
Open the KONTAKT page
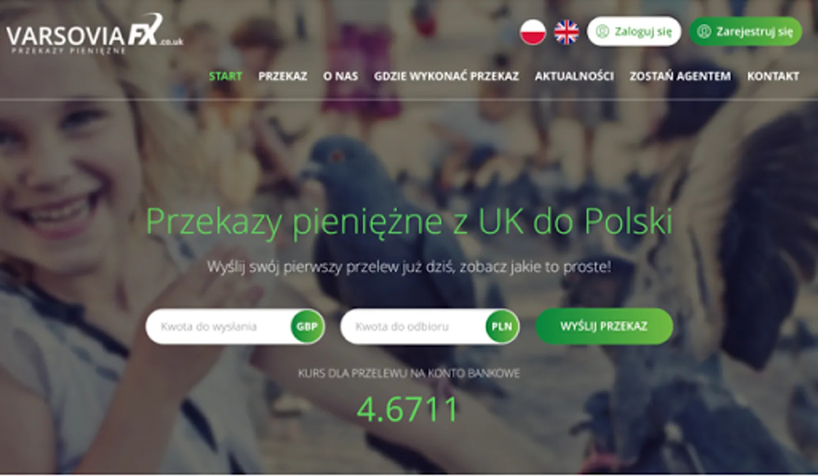click(773, 76)
